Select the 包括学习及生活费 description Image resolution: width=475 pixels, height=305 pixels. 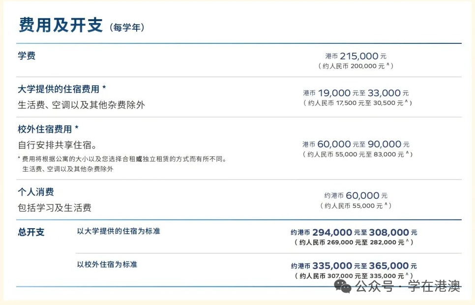[55, 208]
